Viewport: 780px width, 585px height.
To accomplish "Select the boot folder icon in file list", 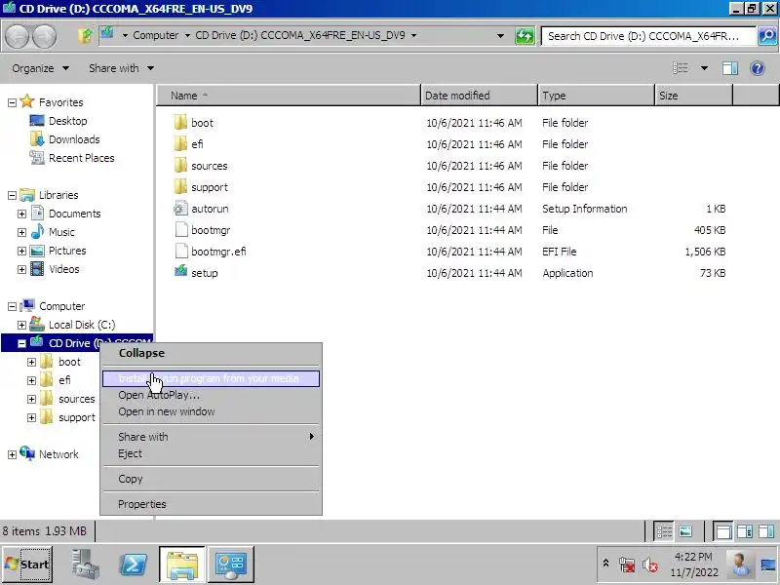I will point(180,123).
